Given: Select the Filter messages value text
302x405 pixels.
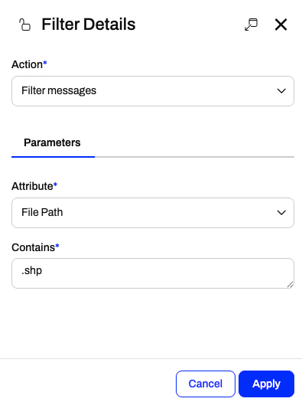Looking at the screenshot, I should coord(59,90).
